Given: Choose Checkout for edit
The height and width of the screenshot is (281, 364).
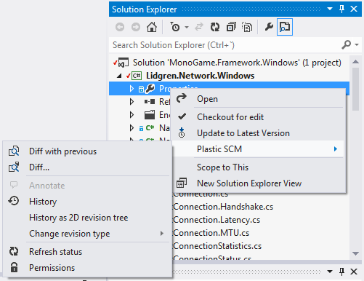Looking at the screenshot, I should coord(259,117).
